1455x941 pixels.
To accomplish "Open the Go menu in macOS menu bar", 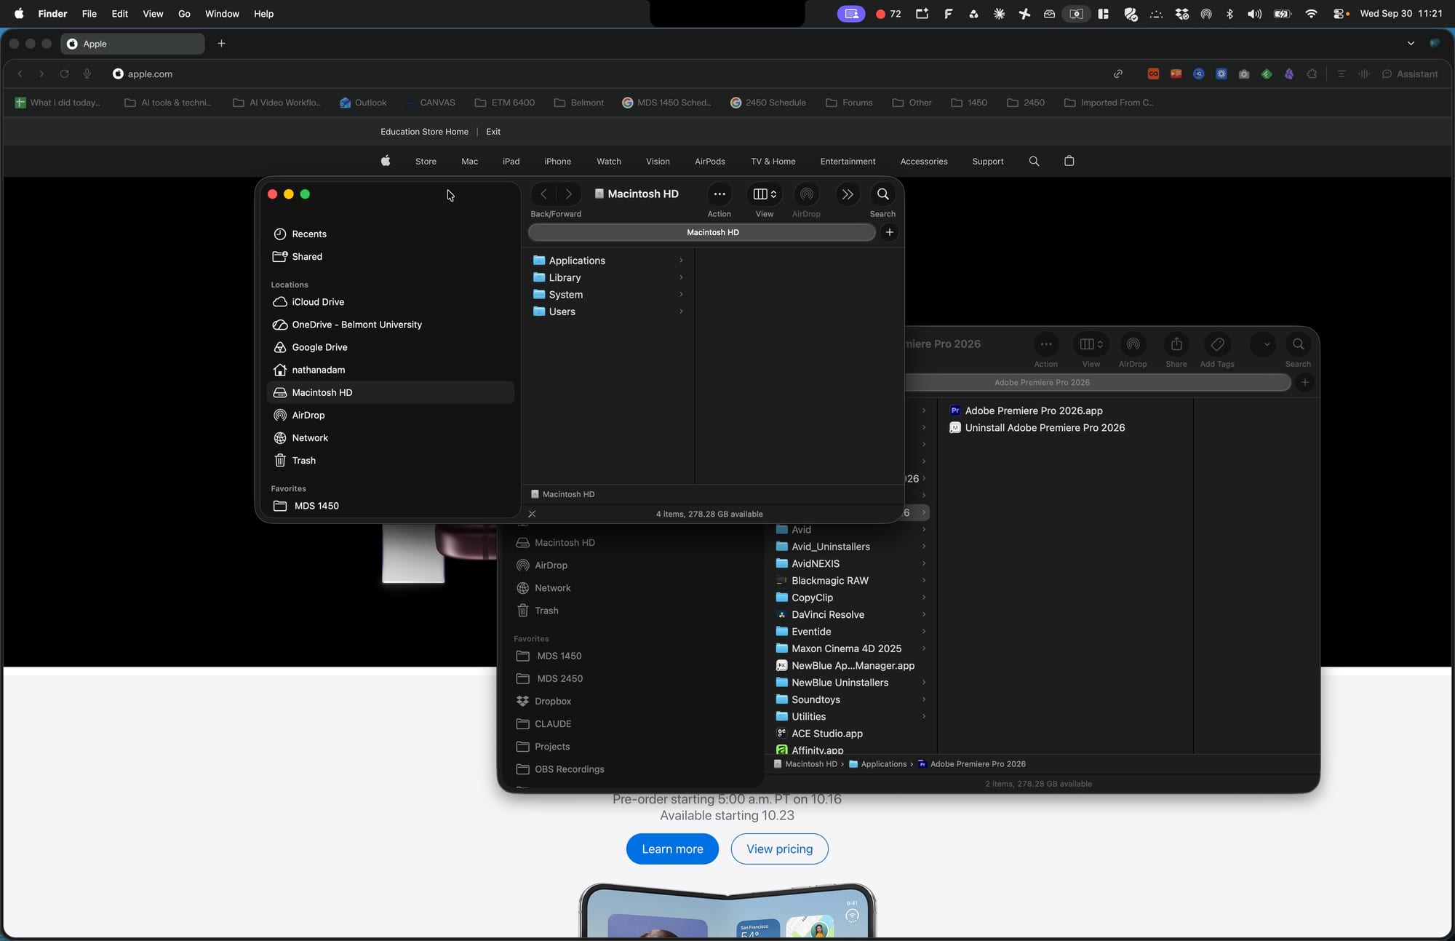I will 184,14.
